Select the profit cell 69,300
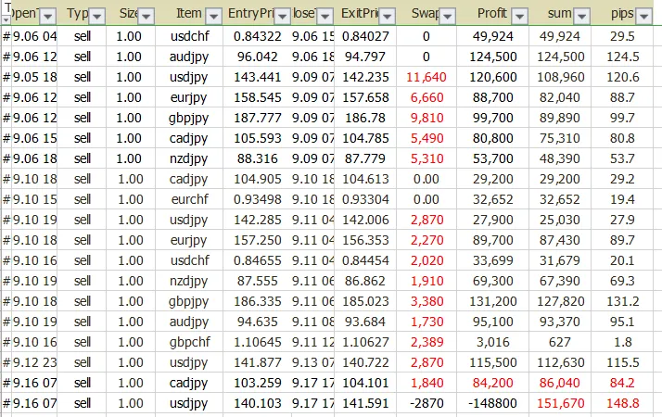Viewport: 662px width, 417px height. tap(492, 281)
